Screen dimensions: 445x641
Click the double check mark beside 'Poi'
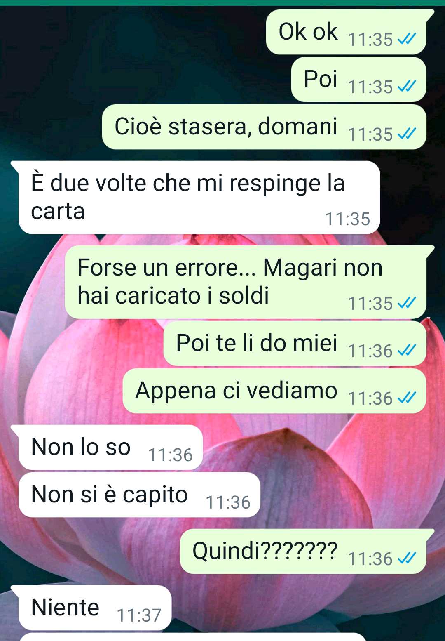[407, 87]
